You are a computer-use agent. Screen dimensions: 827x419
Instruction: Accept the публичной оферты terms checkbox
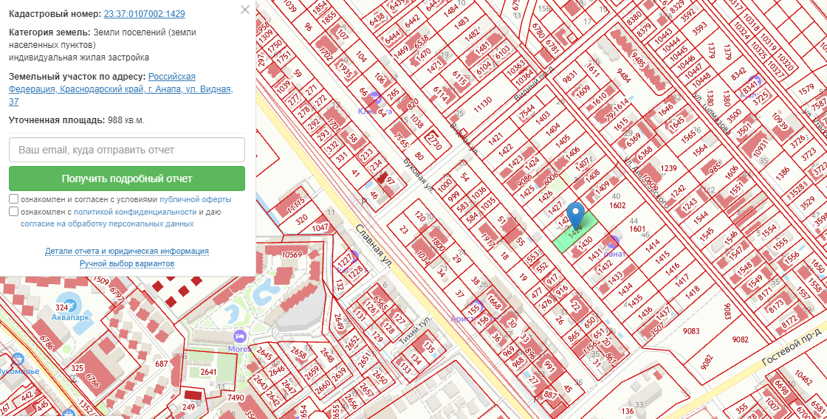coord(14,199)
